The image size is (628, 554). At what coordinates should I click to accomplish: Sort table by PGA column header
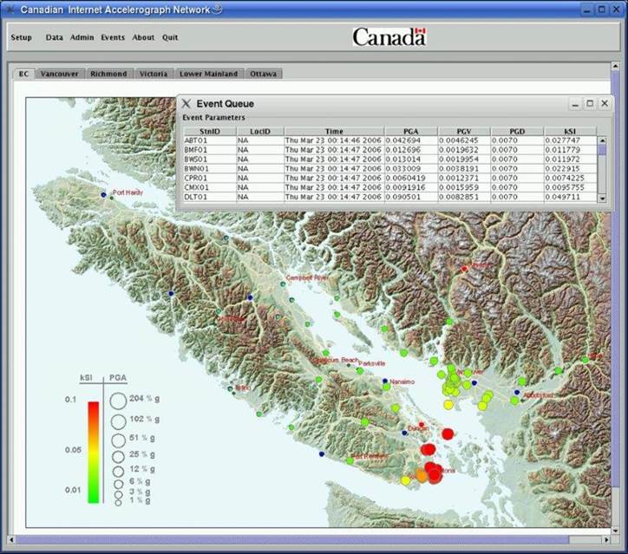410,131
